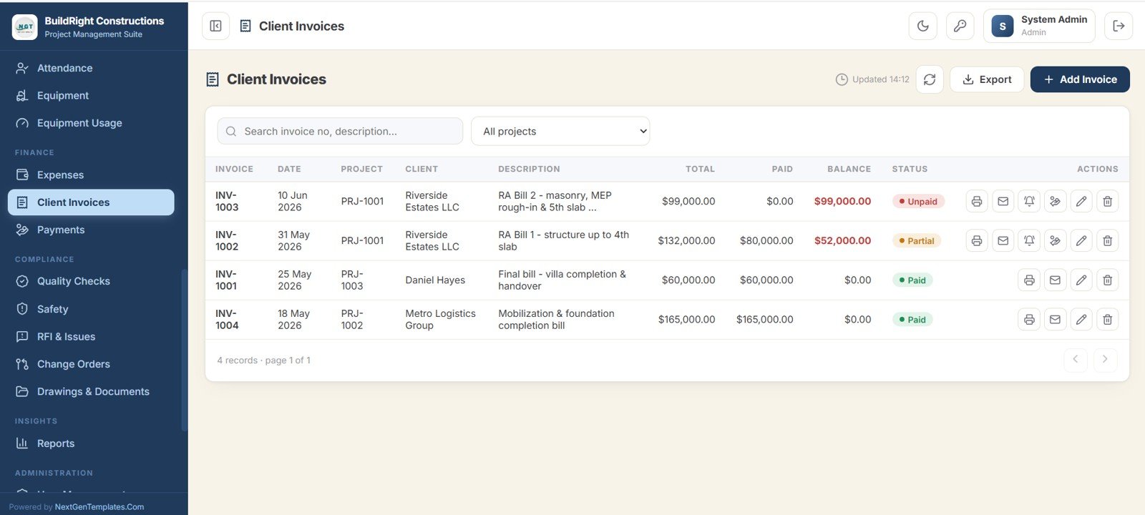Image resolution: width=1145 pixels, height=515 pixels.
Task: Log out using the exit icon
Action: pos(1119,26)
